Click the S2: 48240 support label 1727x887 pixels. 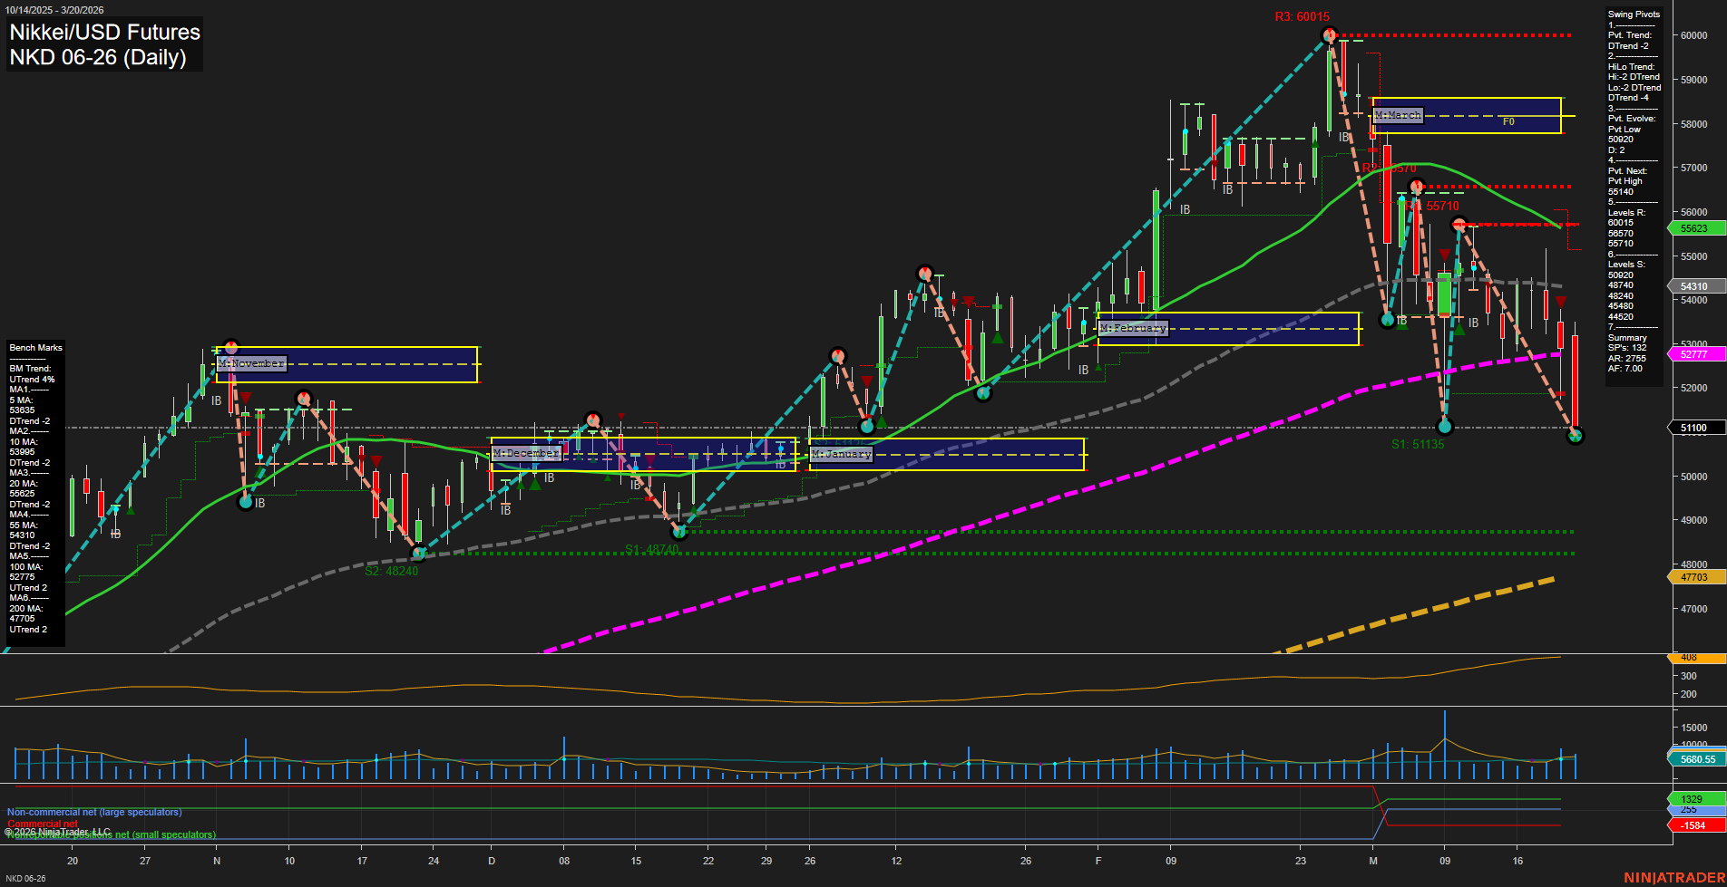390,572
